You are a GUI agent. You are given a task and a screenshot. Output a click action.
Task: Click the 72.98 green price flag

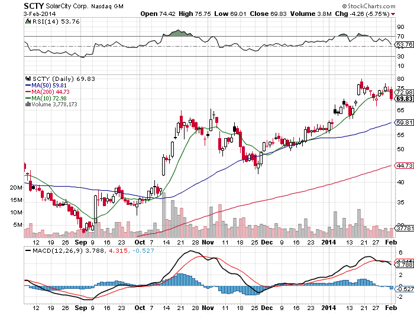pyautogui.click(x=404, y=92)
